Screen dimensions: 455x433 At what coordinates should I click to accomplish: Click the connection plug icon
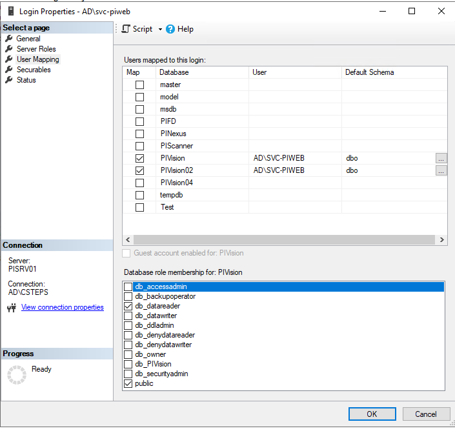(x=12, y=308)
